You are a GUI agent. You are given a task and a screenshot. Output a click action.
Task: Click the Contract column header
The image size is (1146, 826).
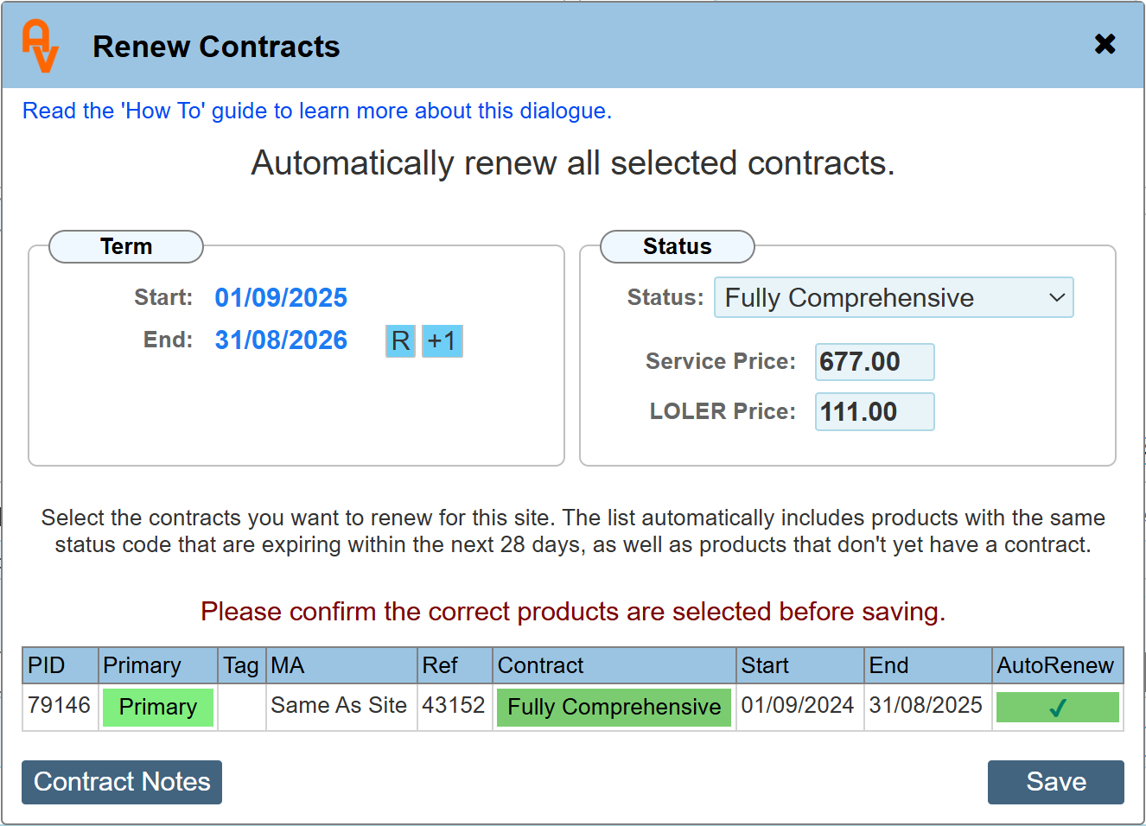coord(541,665)
